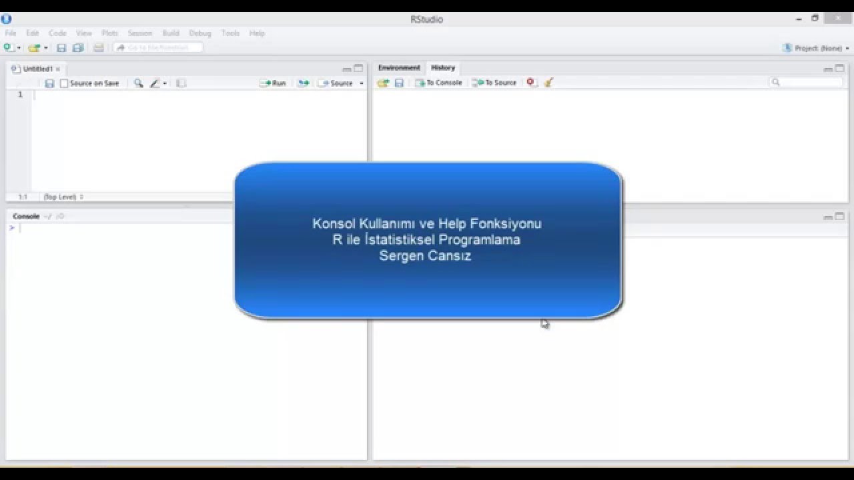Click the code tools wand icon

tap(155, 83)
